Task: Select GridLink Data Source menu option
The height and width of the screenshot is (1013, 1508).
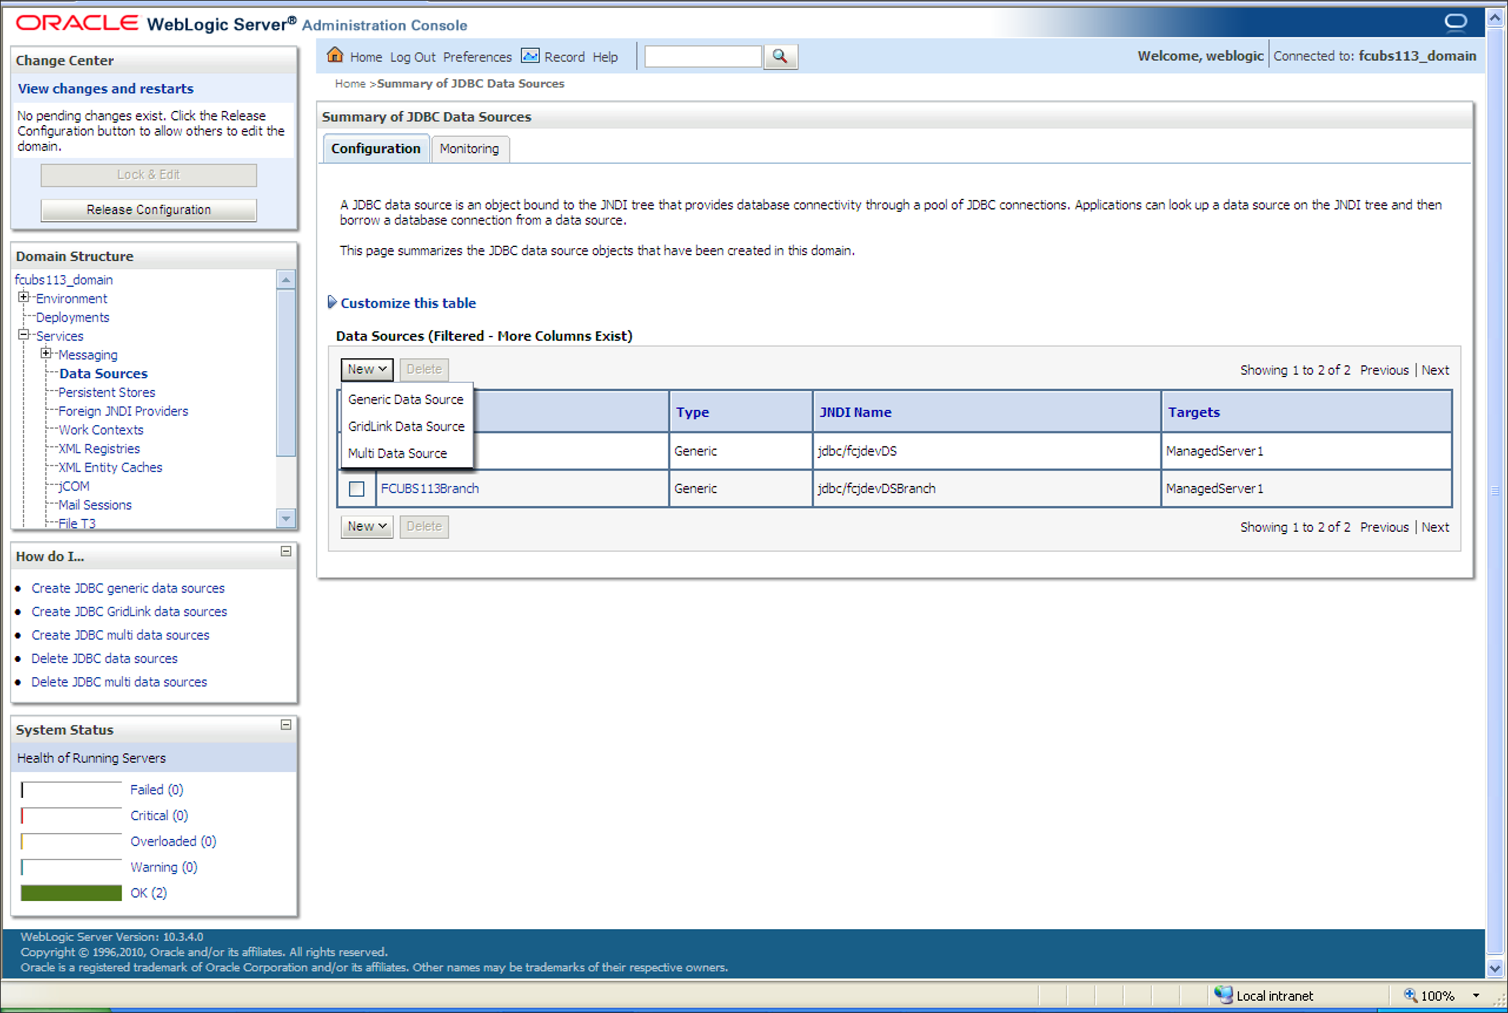Action: click(x=406, y=426)
